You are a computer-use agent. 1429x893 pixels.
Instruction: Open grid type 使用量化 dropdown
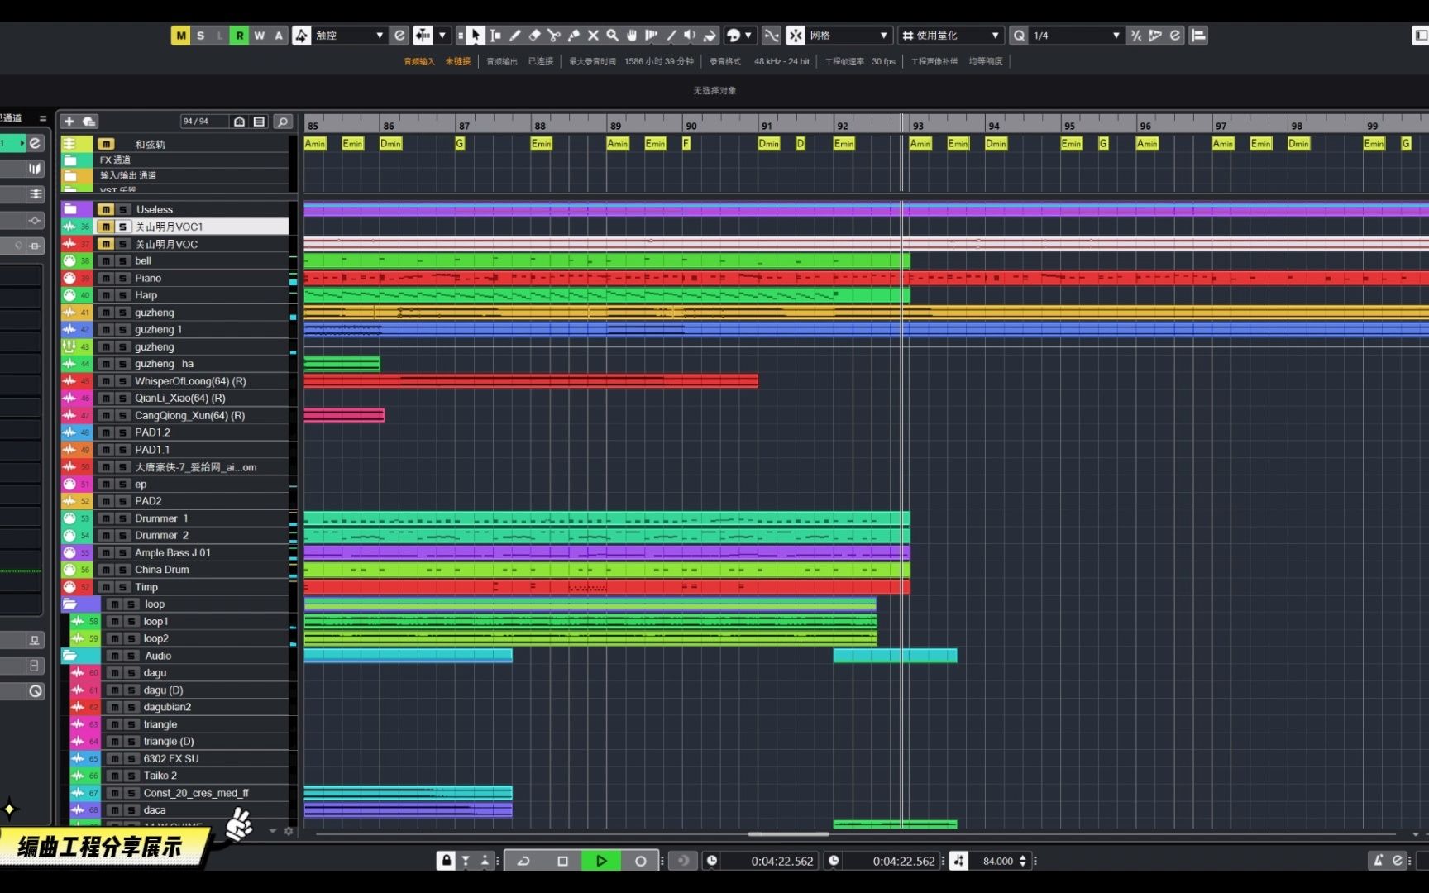[951, 36]
